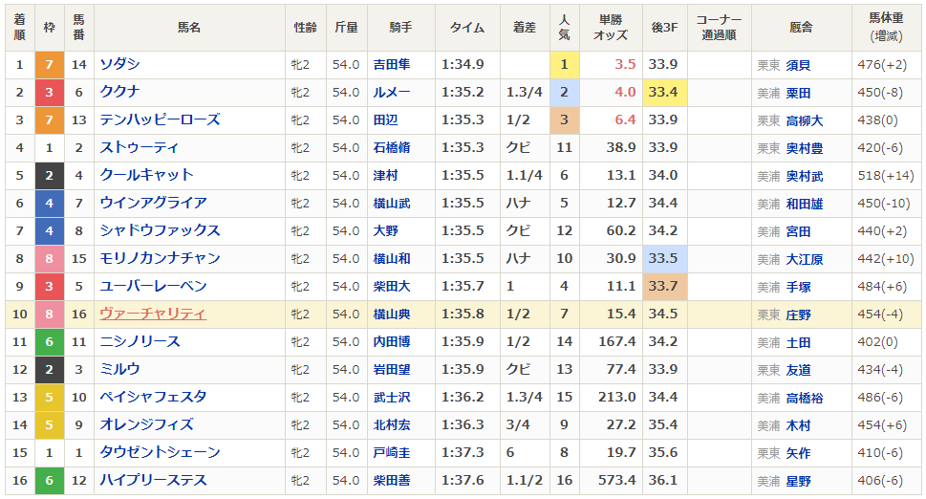926x499 pixels.
Task: Select winning time 1:34.9 cell
Action: pos(467,64)
